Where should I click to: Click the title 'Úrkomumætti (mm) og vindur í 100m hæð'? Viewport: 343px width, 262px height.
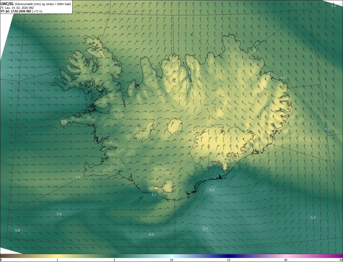[43, 4]
